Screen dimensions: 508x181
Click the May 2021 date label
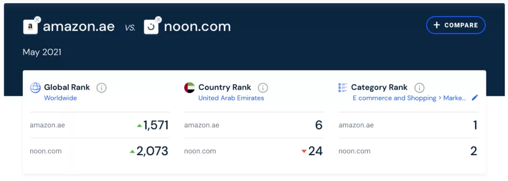[42, 52]
